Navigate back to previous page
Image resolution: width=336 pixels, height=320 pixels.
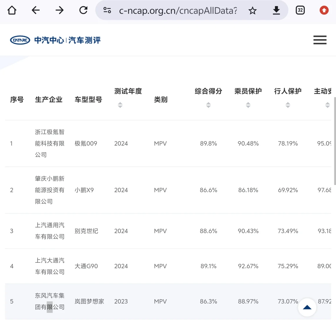pyautogui.click(x=36, y=11)
